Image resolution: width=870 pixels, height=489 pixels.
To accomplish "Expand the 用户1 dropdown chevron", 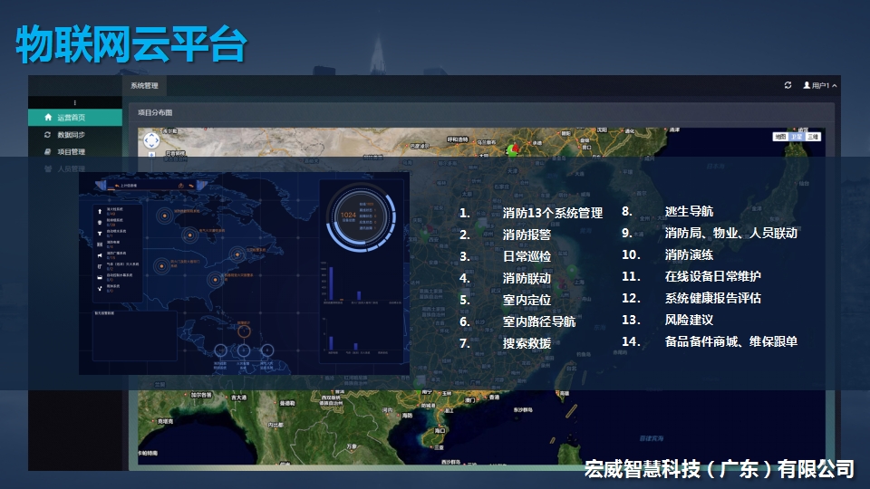I will point(834,85).
